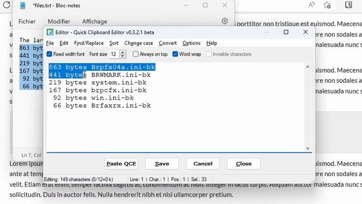The image size is (362, 204).
Task: Click the line '219 bytes system.ini-bk'
Action: [97, 83]
